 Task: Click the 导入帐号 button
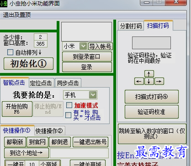click(x=101, y=47)
